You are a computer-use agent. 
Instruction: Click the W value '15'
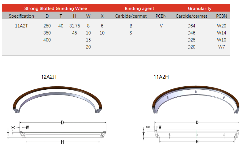[x=88, y=40]
